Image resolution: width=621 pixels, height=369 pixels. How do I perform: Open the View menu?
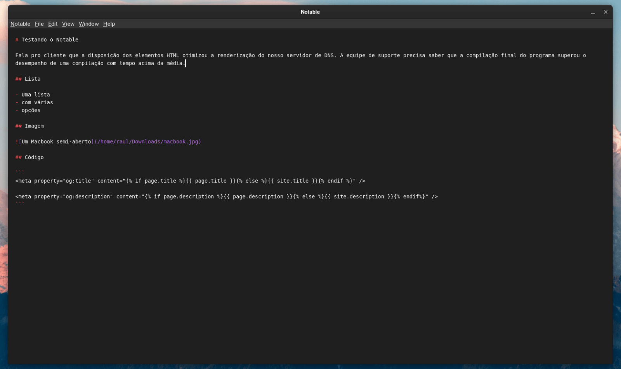tap(68, 24)
